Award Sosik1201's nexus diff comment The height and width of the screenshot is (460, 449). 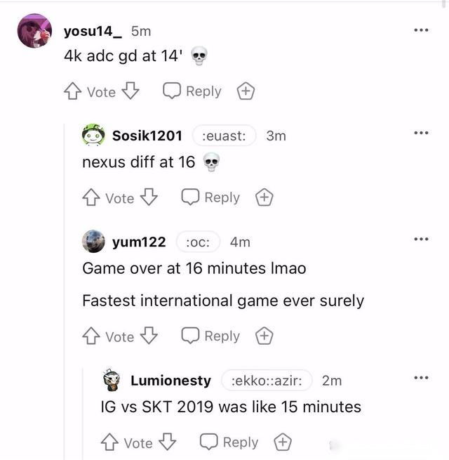[x=264, y=198]
